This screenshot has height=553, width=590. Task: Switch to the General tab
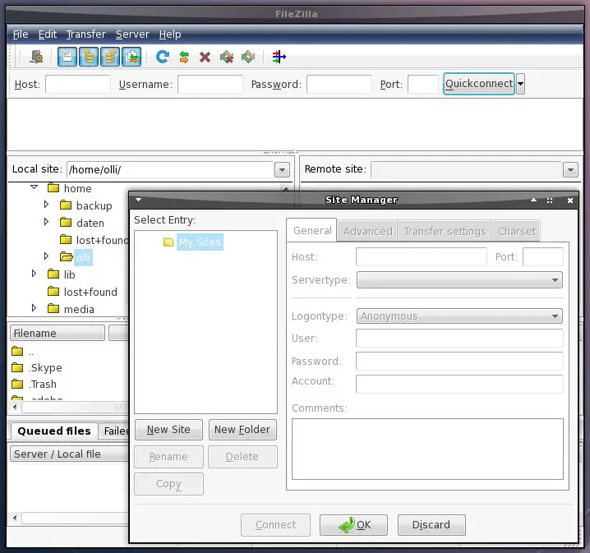click(x=312, y=231)
